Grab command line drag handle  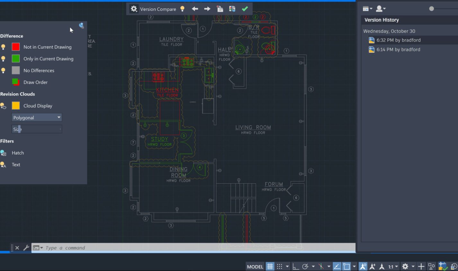click(x=12, y=248)
